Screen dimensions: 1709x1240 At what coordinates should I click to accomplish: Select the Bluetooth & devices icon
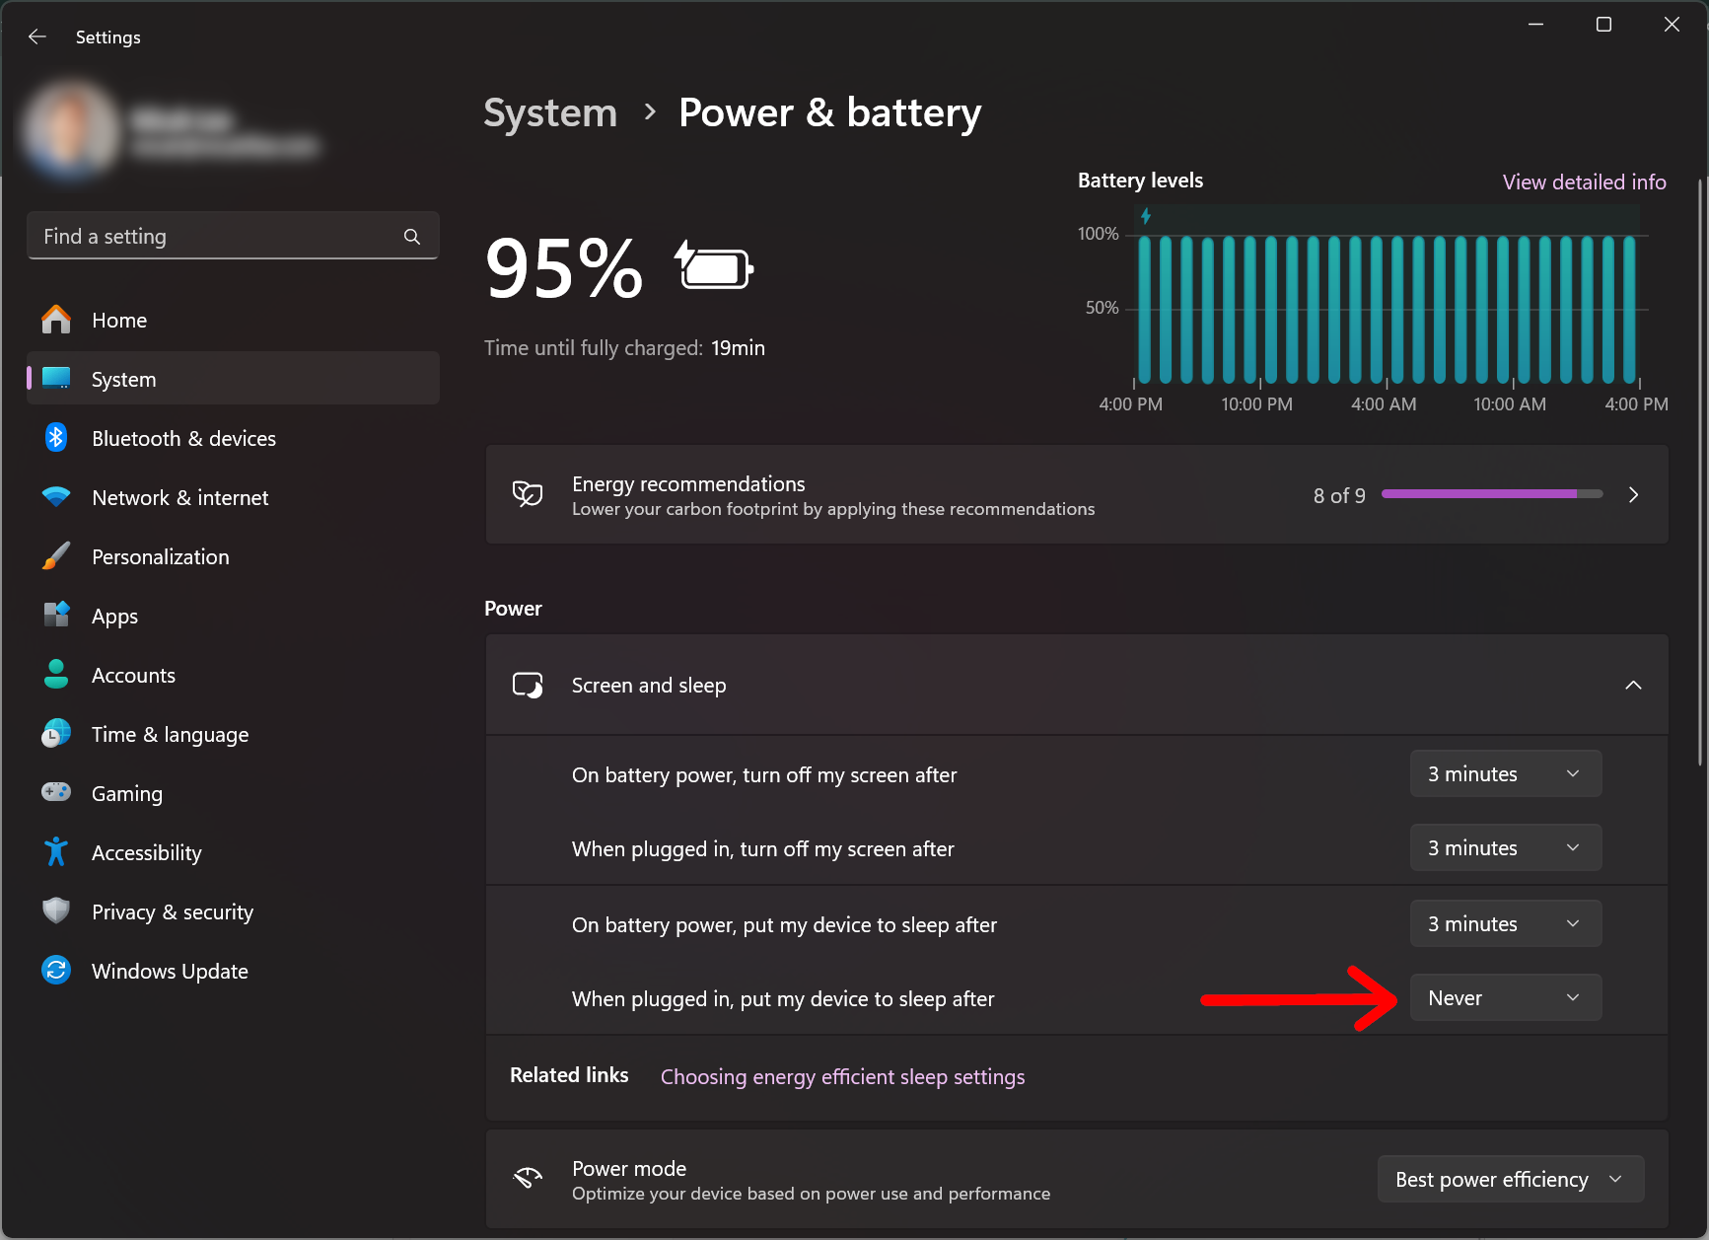[x=56, y=437]
